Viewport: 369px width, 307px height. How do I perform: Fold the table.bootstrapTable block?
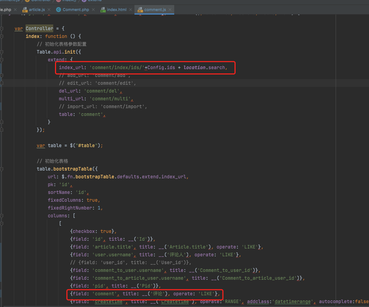tap(2, 169)
